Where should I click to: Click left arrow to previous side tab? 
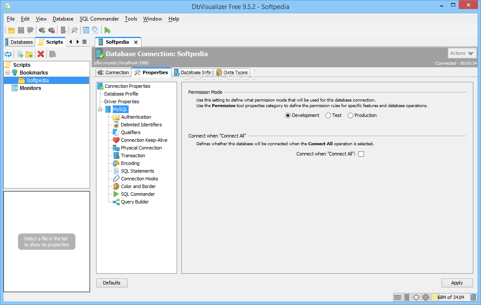point(71,42)
